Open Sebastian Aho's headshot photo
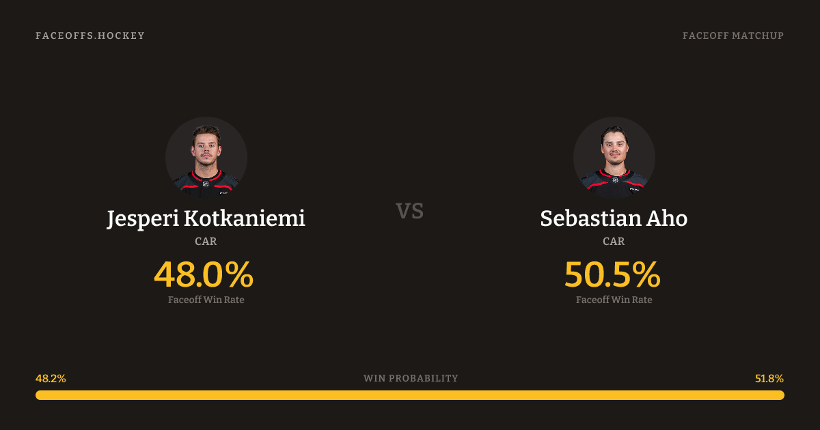 point(614,154)
